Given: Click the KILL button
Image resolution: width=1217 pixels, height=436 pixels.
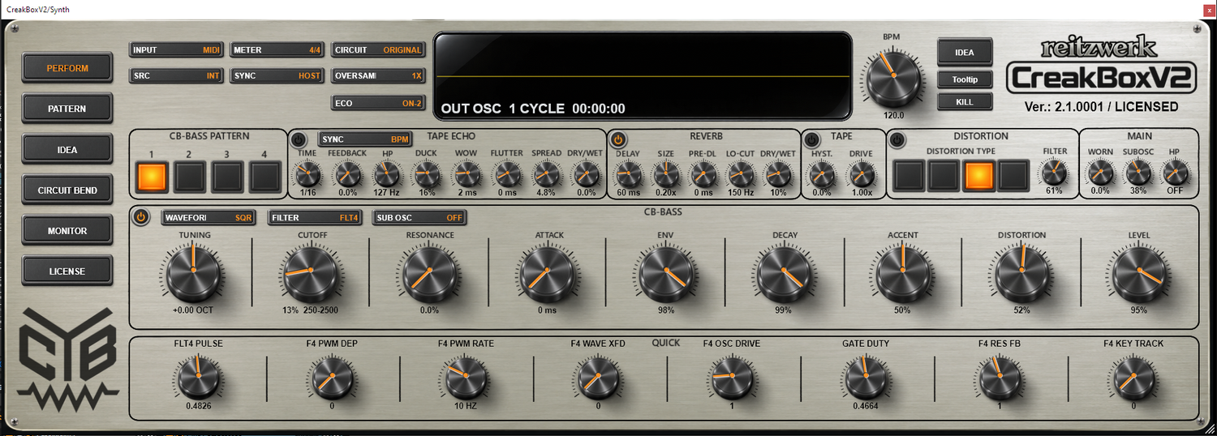Looking at the screenshot, I should [x=964, y=101].
